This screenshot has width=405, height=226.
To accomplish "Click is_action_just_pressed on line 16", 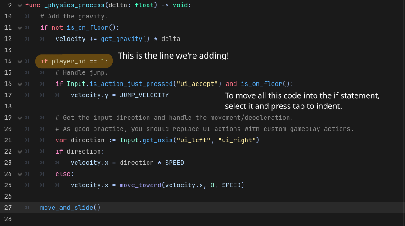I will tap(131, 84).
